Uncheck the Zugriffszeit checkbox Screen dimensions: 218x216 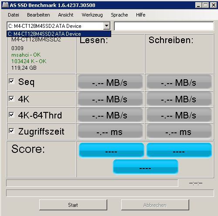11,131
